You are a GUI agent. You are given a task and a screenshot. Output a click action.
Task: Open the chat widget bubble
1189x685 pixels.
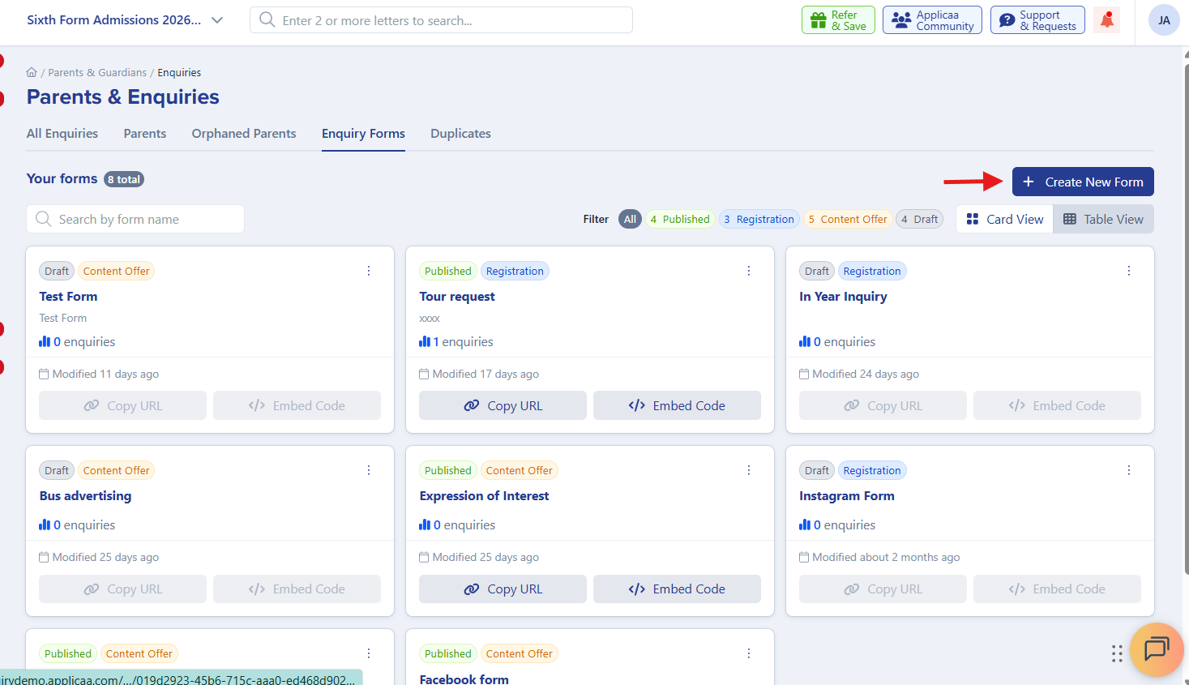(x=1157, y=649)
